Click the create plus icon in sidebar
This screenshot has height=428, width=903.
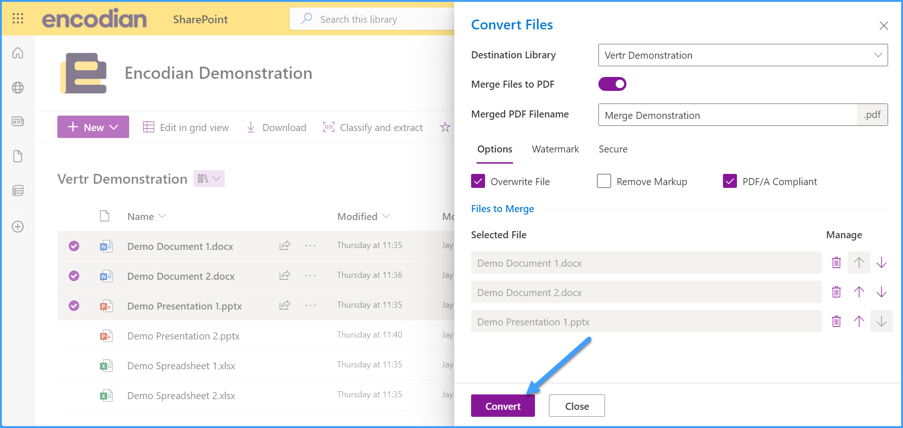coord(18,227)
